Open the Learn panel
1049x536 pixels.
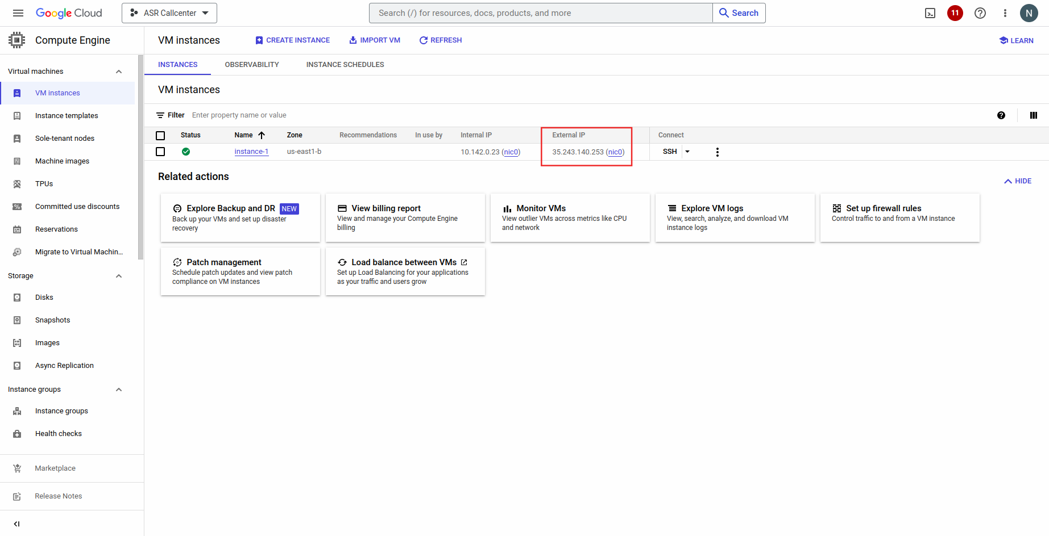click(x=1017, y=40)
